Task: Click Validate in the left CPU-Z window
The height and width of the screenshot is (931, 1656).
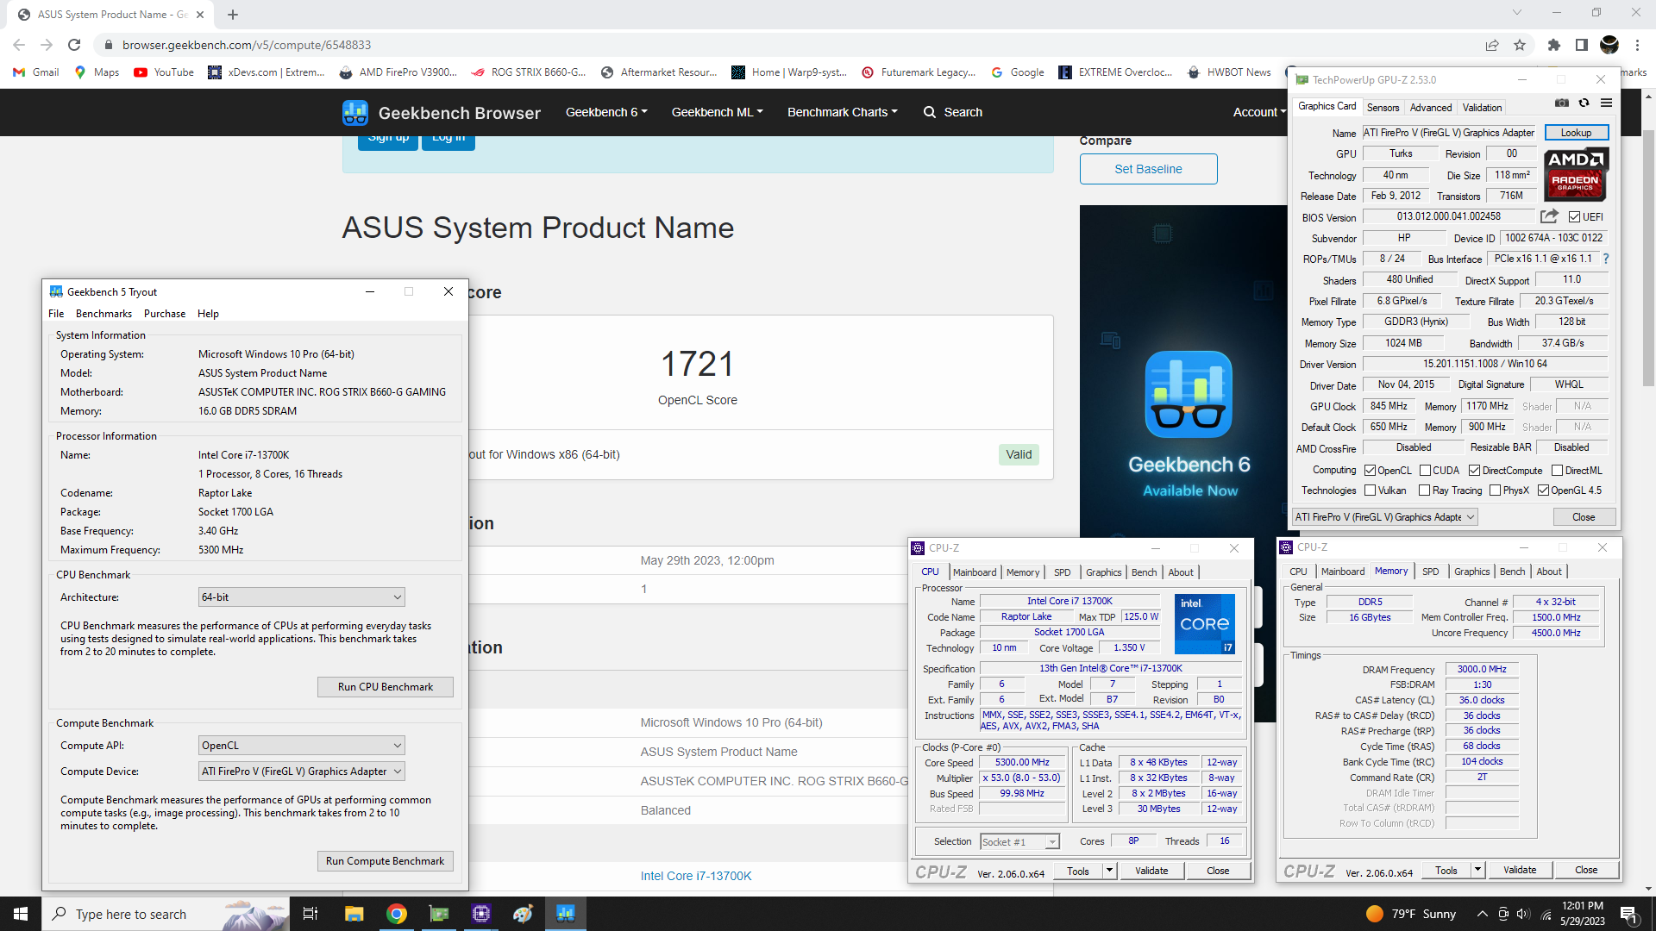Action: point(1151,871)
